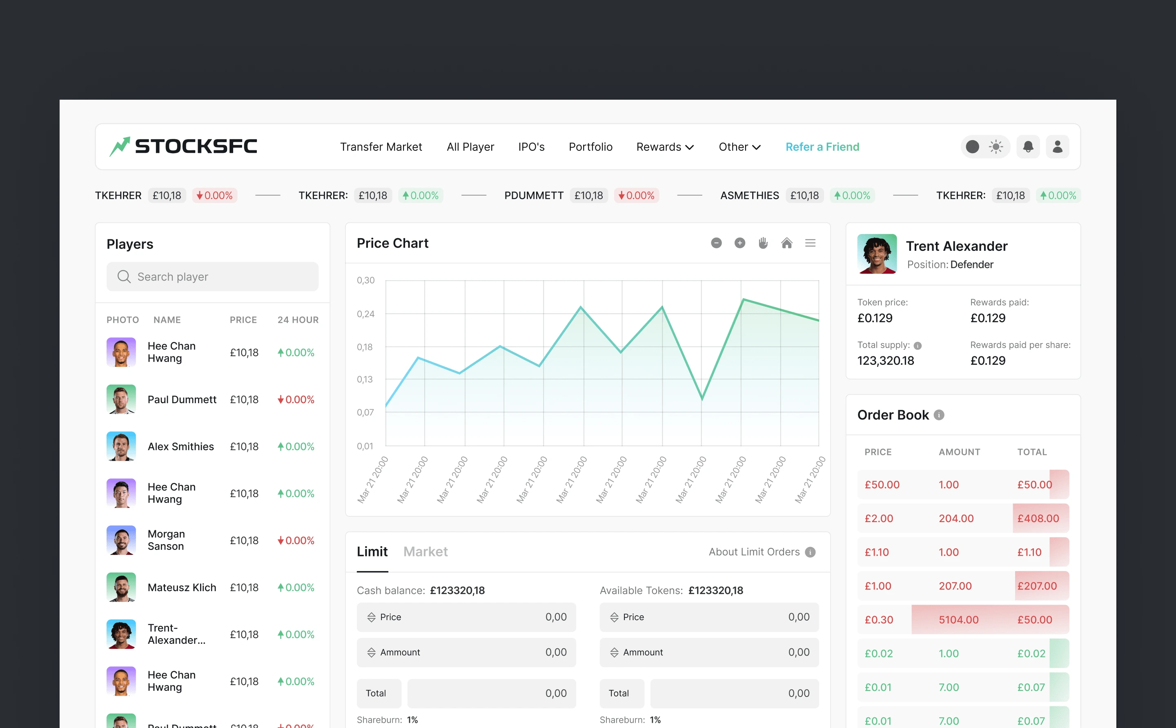Click price stepper icon under Cash balance

point(372,617)
